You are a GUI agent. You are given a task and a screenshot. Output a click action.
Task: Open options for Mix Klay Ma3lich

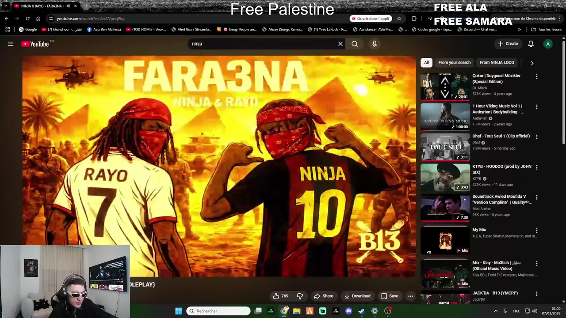coord(537,264)
